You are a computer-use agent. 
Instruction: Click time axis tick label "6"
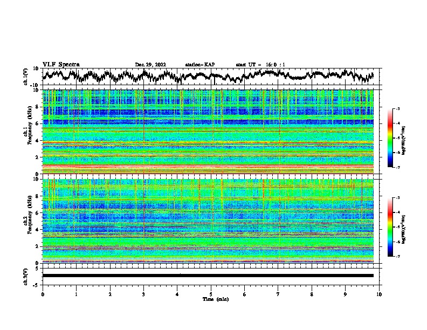pyautogui.click(x=245, y=294)
